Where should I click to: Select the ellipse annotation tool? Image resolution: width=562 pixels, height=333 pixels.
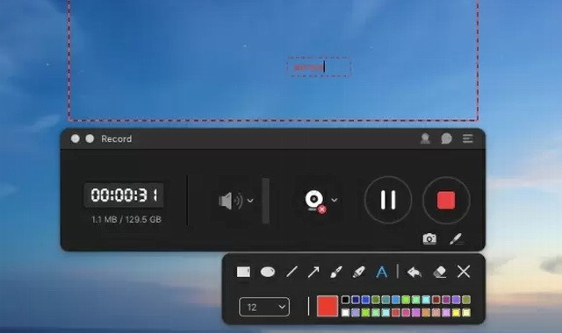267,272
